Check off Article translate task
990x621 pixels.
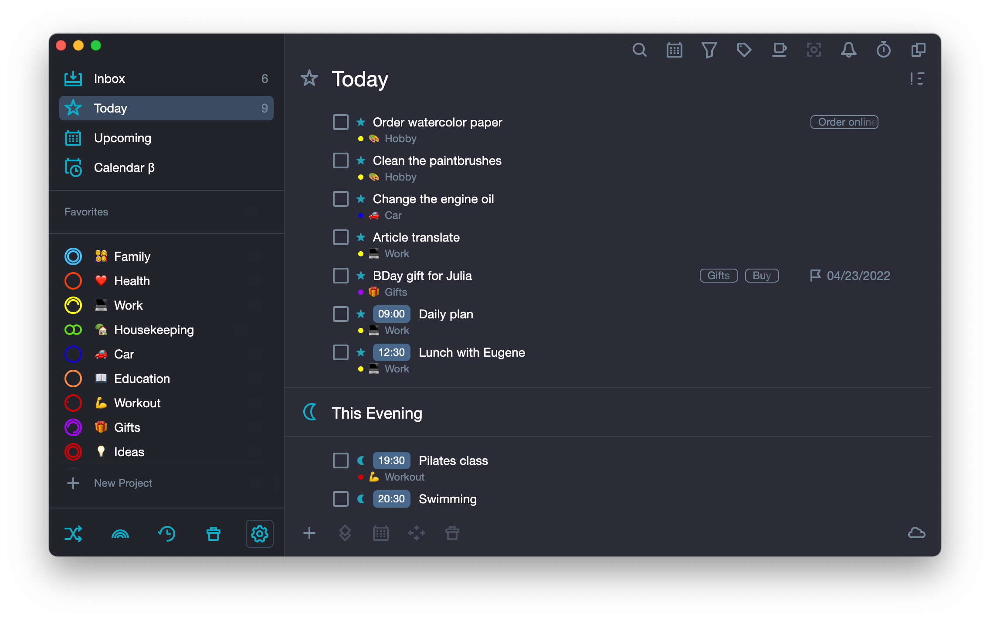(x=341, y=237)
